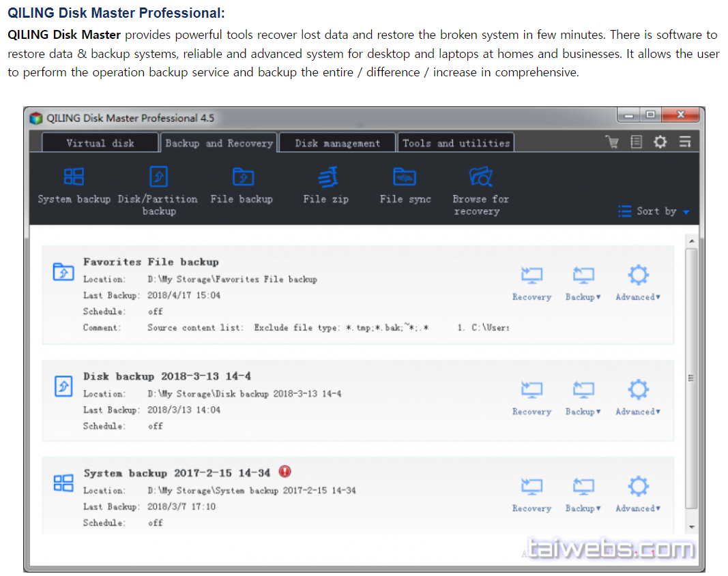The width and height of the screenshot is (728, 576).
Task: Click the System backup entry grid icon
Action: pos(63,483)
